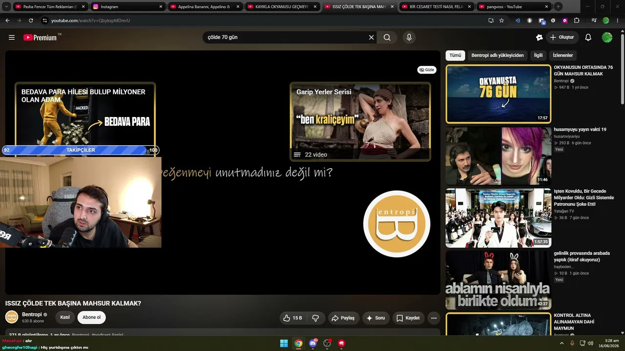The image size is (625, 351).
Task: Open the Bentropi channel avatar
Action: 12,317
